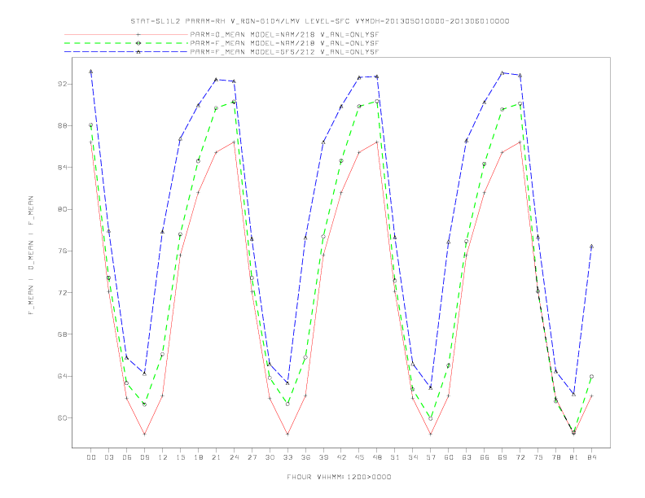Click x-axis tick label 57
The image size is (645, 498).
click(431, 457)
